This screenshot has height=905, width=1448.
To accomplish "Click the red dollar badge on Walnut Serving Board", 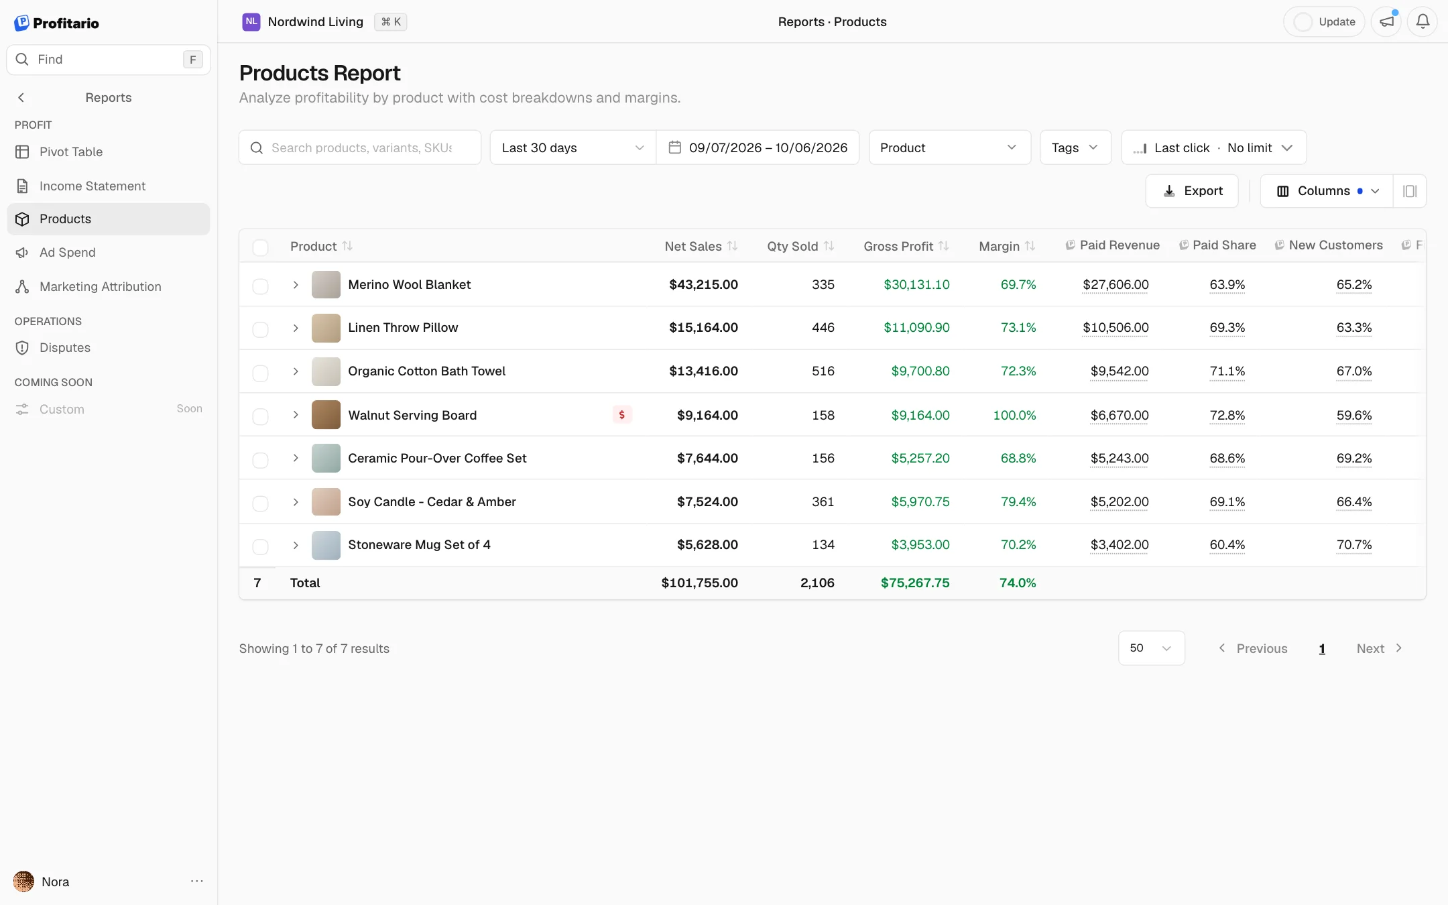I will point(622,415).
